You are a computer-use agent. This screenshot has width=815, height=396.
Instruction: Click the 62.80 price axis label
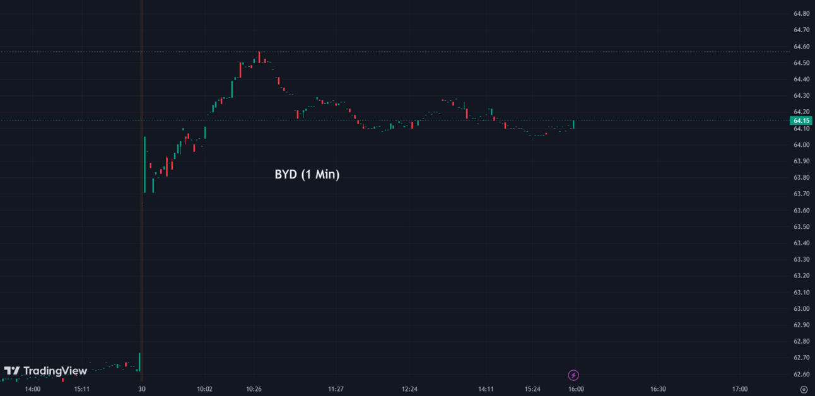801,342
